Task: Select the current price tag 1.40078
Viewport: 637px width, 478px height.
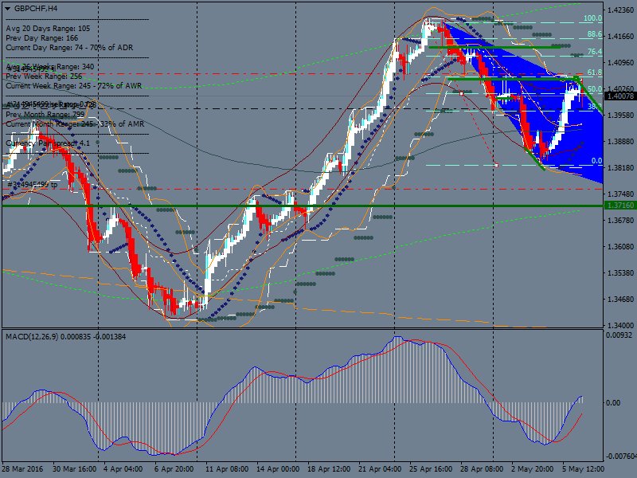Action: (619, 96)
